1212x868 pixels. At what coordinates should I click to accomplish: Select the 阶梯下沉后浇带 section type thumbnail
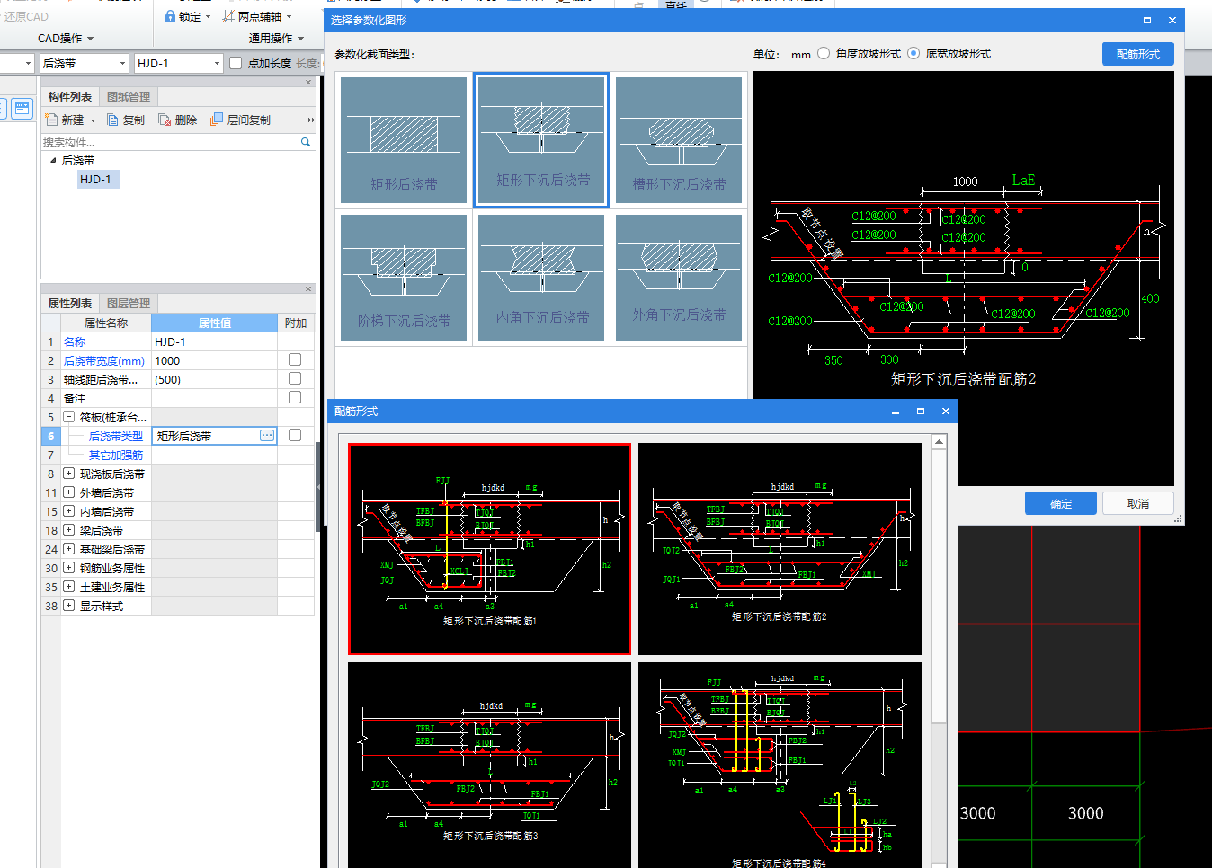(404, 278)
